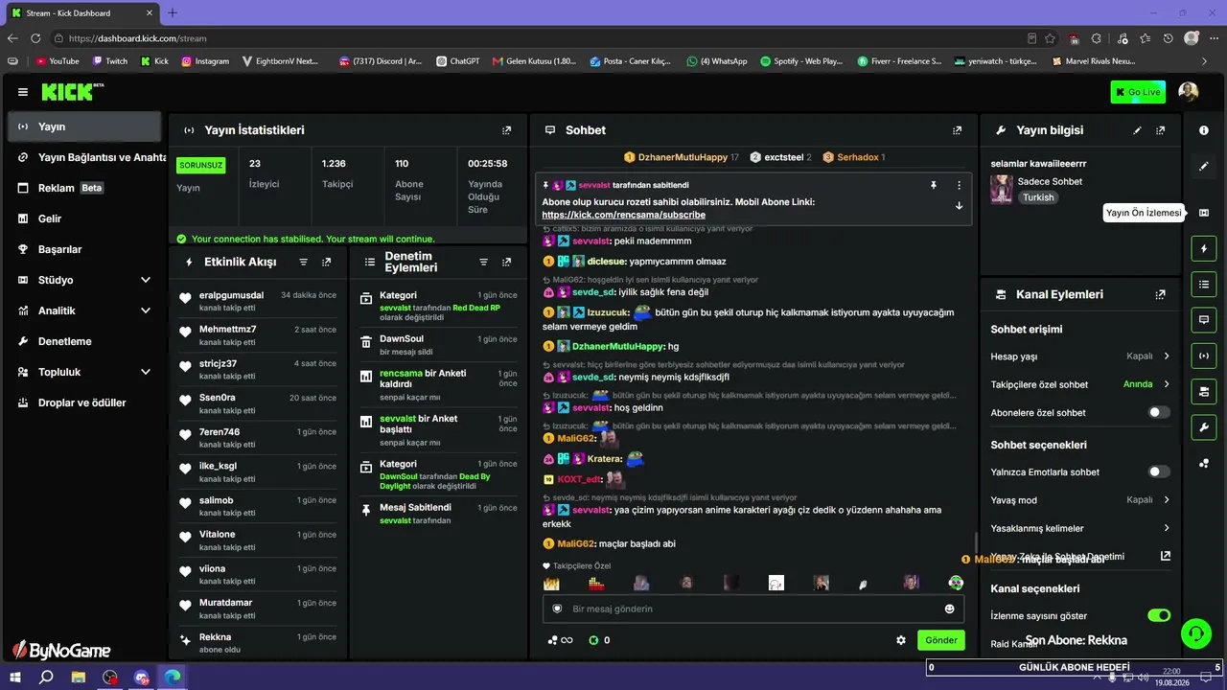Open the pinned message three-dot menu

click(x=959, y=185)
